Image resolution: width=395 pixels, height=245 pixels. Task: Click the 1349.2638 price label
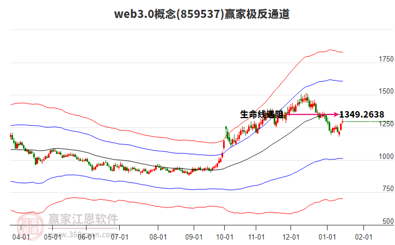point(362,114)
